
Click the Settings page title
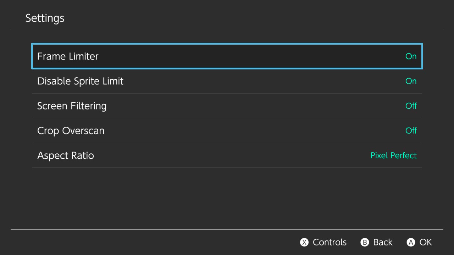[45, 18]
